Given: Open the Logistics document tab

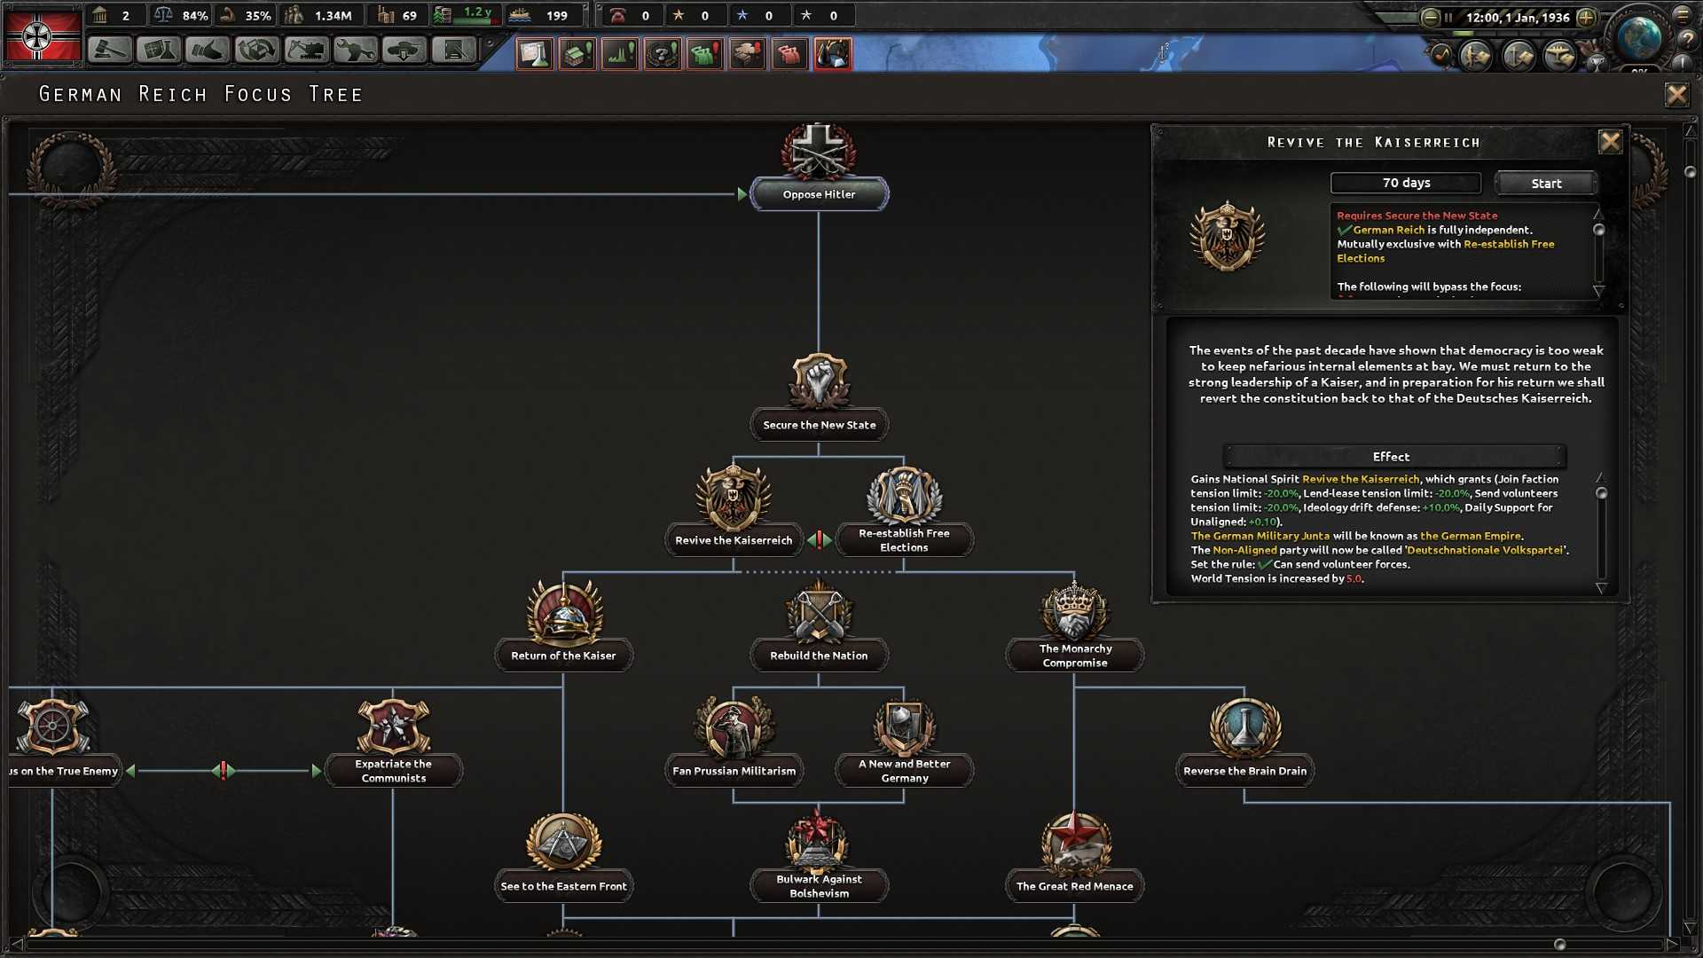Looking at the screenshot, I should [453, 51].
